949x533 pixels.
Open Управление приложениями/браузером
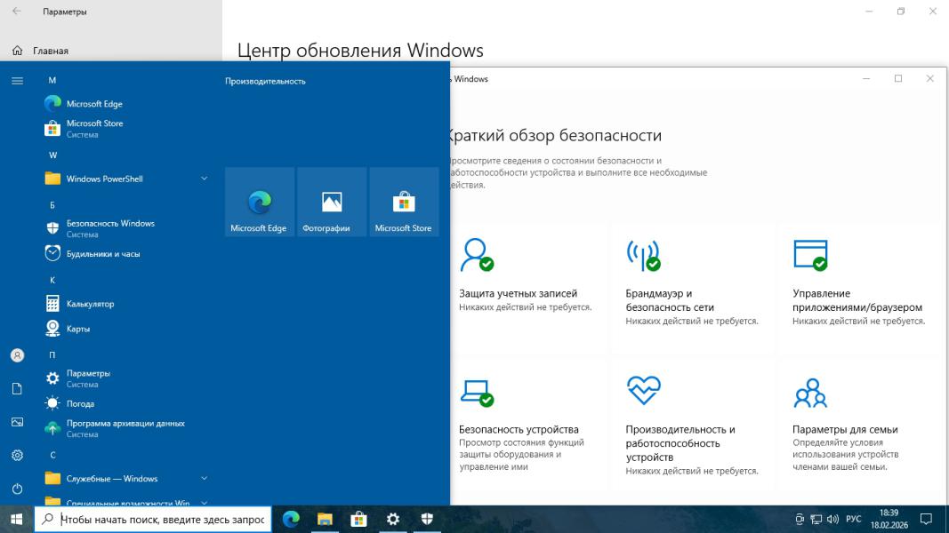click(x=857, y=299)
